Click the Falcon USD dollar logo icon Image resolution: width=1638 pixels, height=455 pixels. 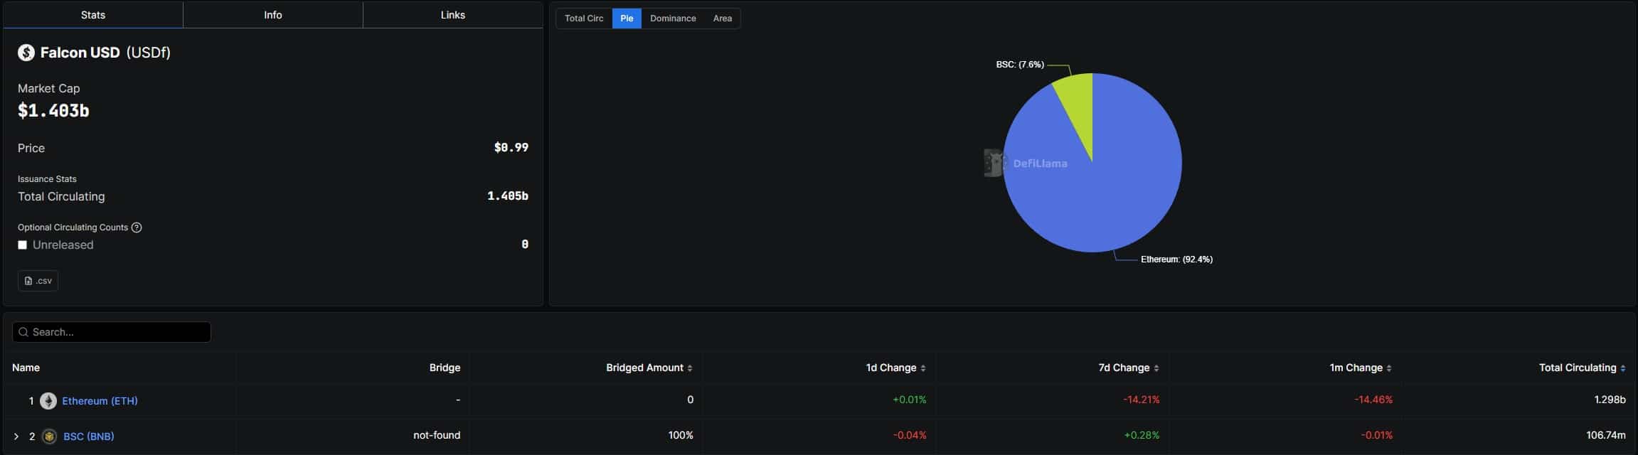tap(26, 53)
